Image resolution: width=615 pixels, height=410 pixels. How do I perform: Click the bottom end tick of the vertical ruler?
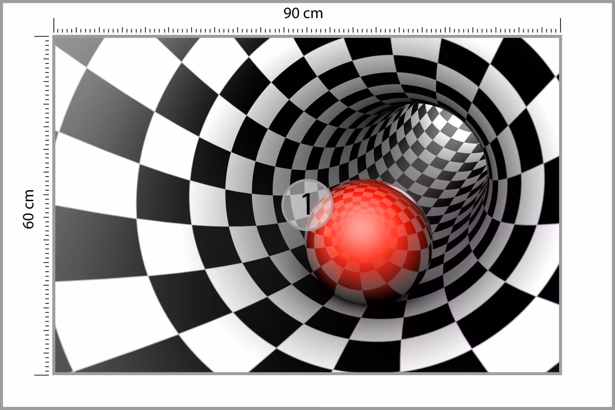42,375
